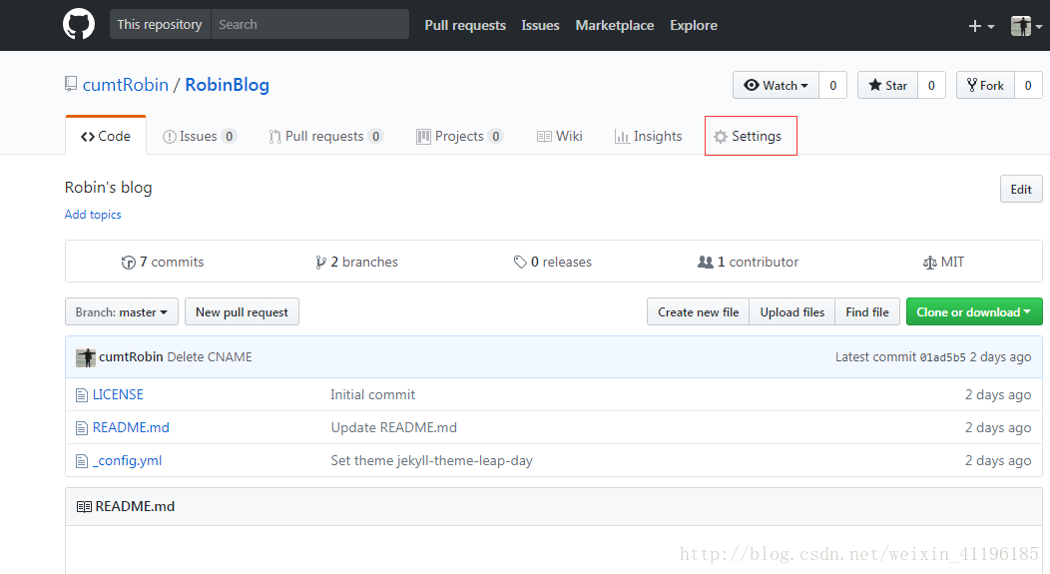Click the file icon beside _config.yml
Screen dimensions: 1050x574
(x=82, y=461)
